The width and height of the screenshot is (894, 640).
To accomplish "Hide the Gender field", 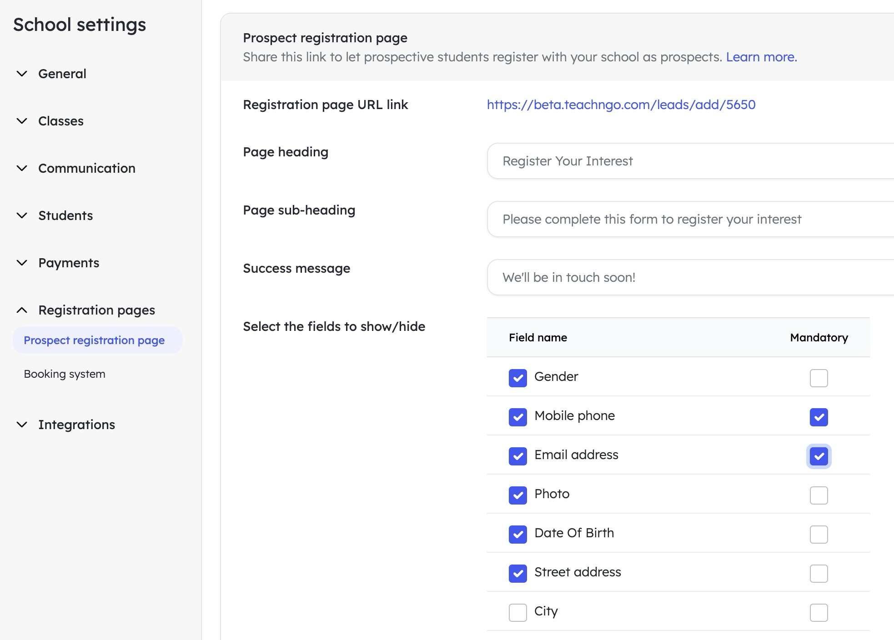I will click(x=517, y=378).
